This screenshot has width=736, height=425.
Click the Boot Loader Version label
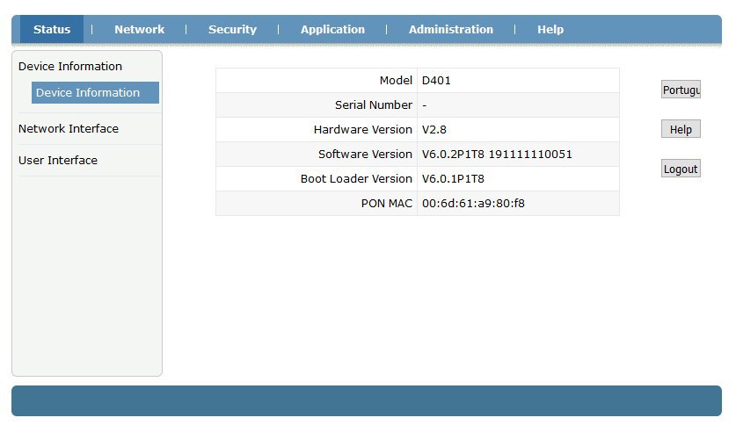coord(356,179)
